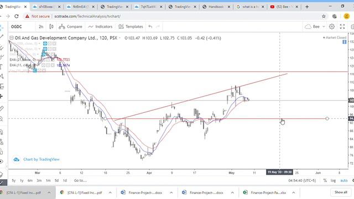
Task: Toggle percent scale on price axis
Action: (x=325, y=181)
